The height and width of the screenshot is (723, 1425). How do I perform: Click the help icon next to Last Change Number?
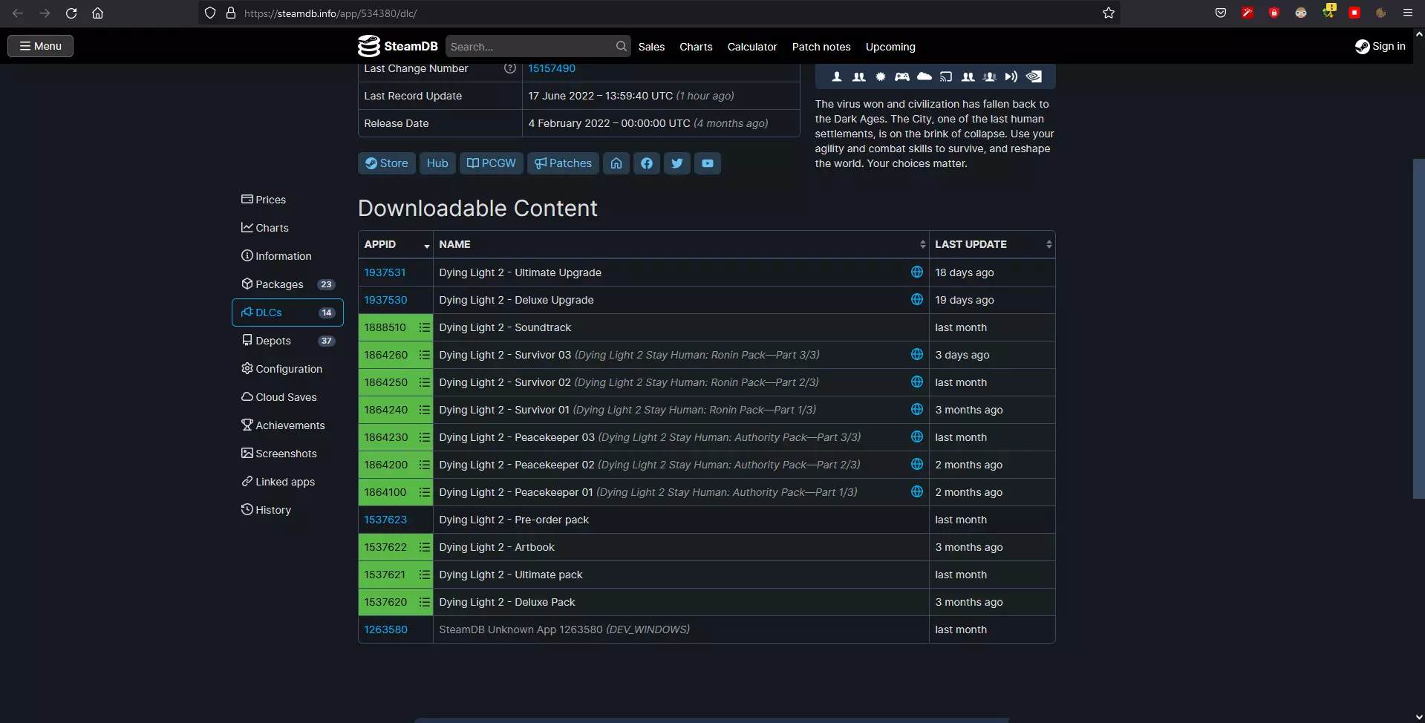[x=510, y=68]
